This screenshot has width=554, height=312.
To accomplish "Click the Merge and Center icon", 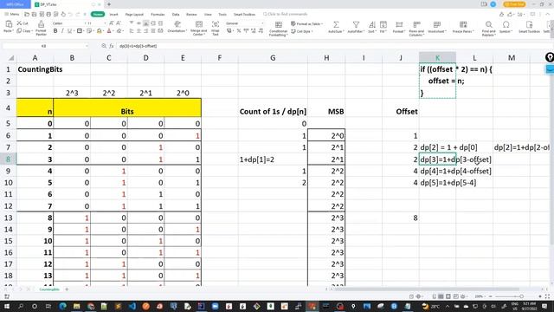I will tap(199, 24).
